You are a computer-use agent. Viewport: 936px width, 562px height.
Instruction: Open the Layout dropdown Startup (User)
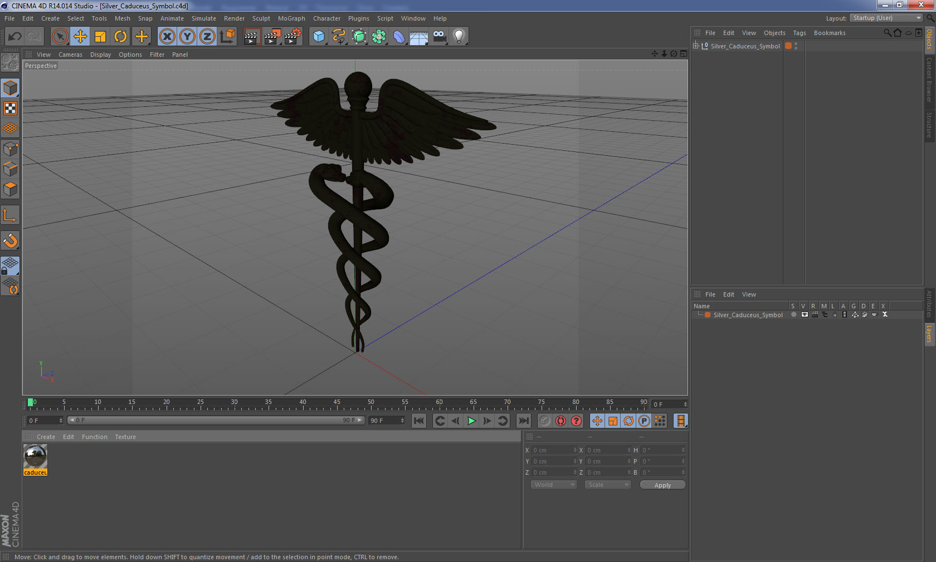pos(886,18)
